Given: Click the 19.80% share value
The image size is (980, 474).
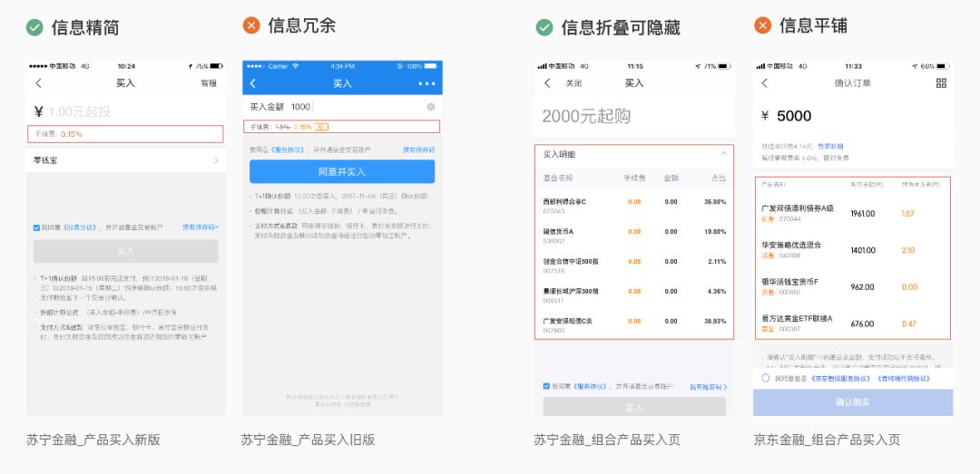Looking at the screenshot, I should pyautogui.click(x=715, y=232).
